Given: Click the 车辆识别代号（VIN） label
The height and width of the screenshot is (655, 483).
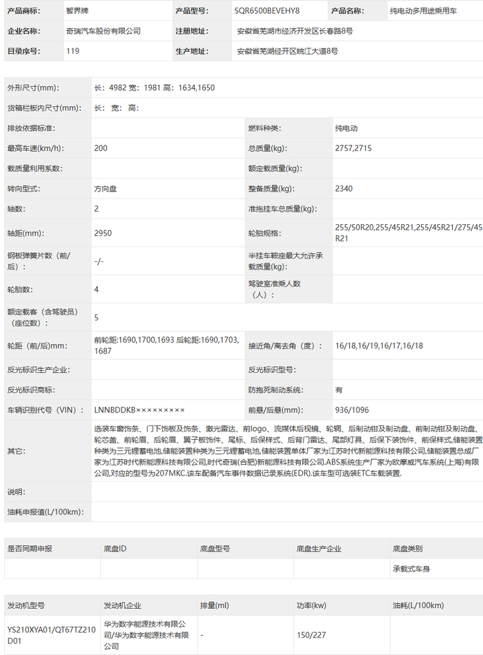Looking at the screenshot, I should point(46,410).
